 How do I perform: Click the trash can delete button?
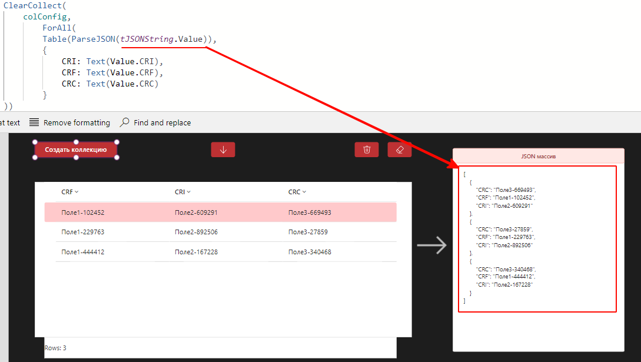point(367,150)
